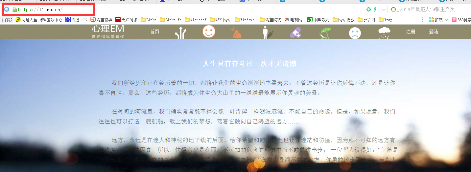Open the MSN 网站 bookmark folder
Screen dimensions: 471x172
click(221, 20)
